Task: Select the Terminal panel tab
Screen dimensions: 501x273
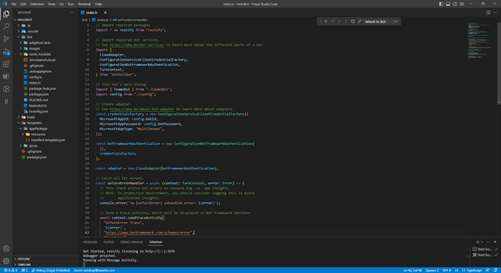Action: pos(156,242)
